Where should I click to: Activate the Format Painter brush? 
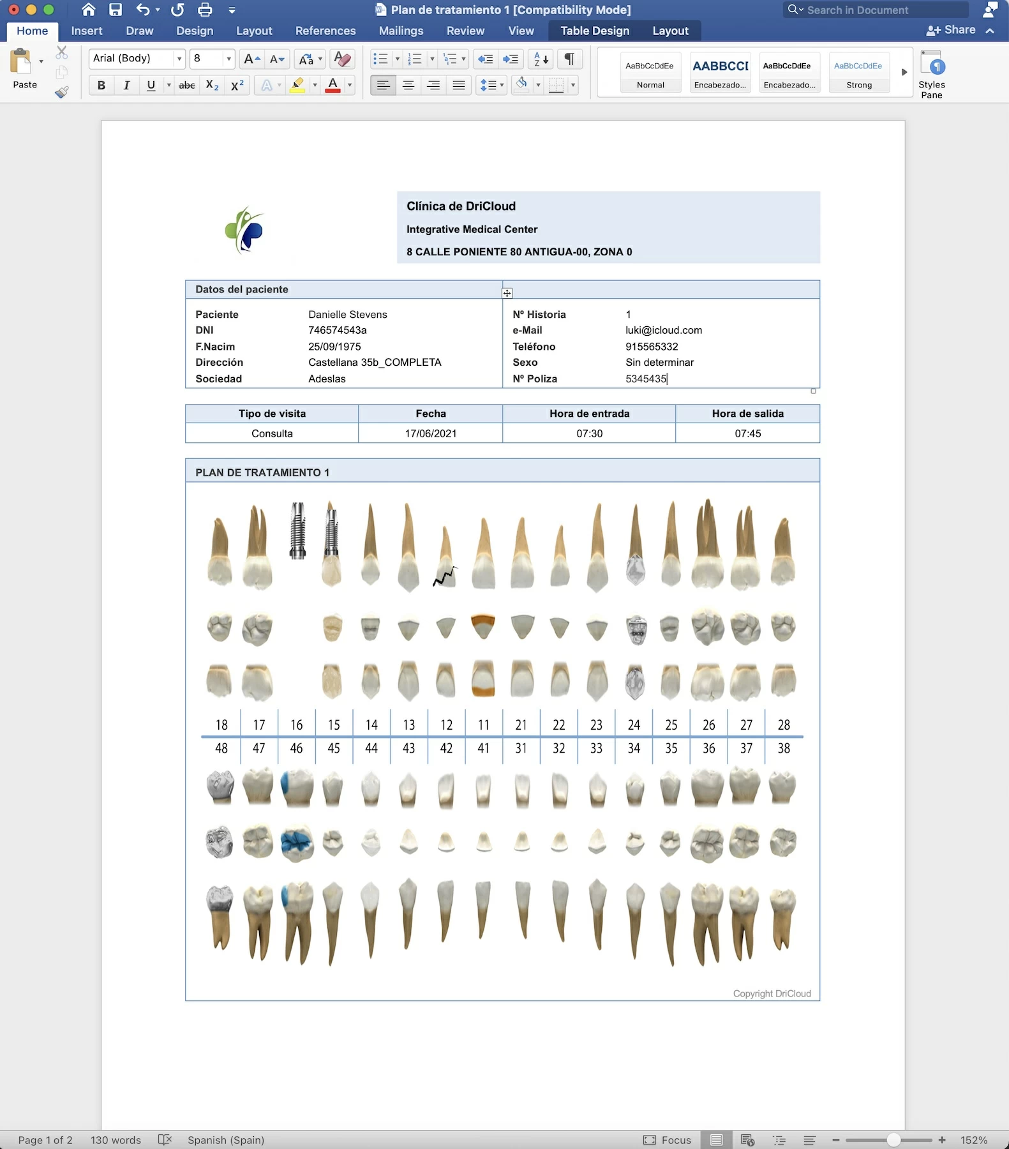[x=62, y=92]
